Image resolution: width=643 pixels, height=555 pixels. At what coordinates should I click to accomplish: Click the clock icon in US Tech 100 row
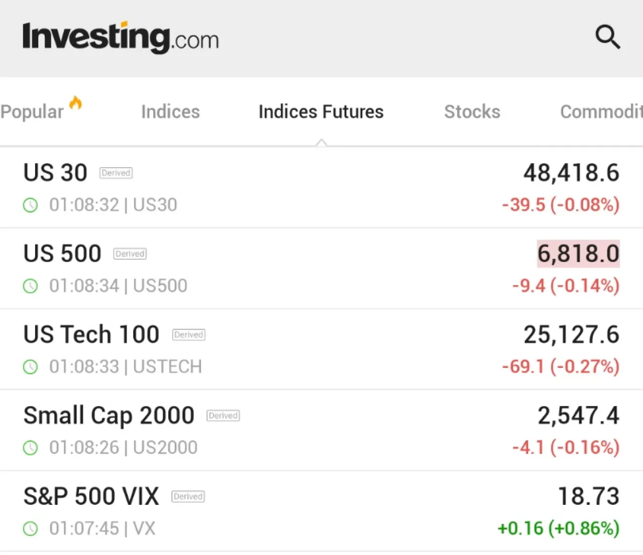(31, 367)
